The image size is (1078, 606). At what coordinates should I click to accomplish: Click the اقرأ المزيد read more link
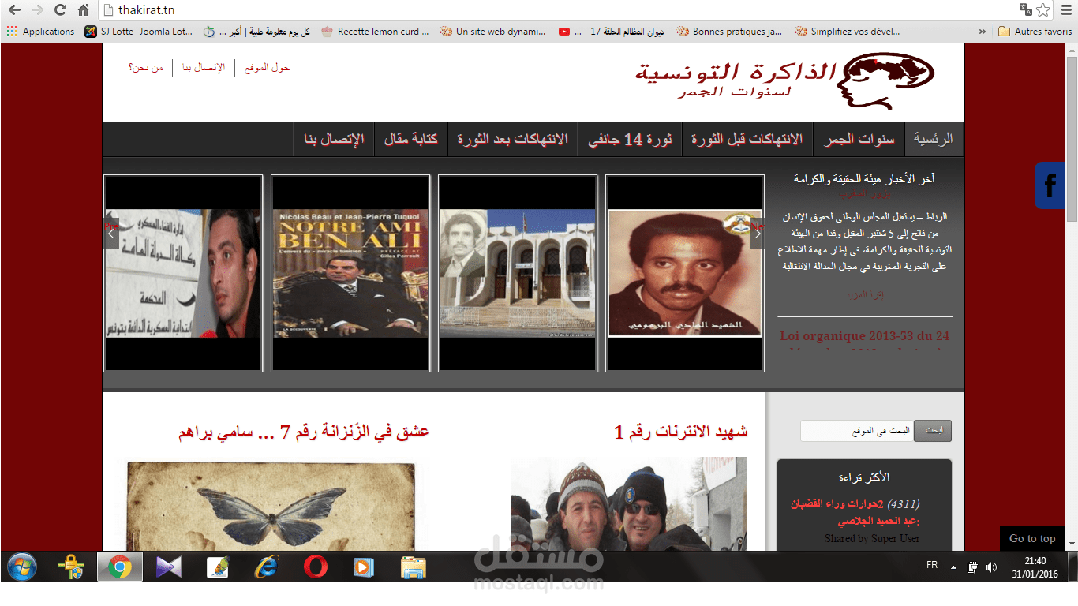865,295
